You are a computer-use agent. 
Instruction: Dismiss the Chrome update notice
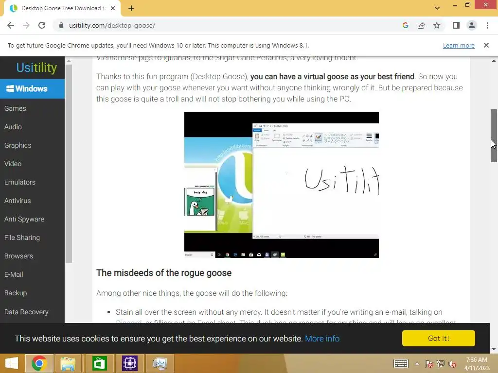coord(486,45)
